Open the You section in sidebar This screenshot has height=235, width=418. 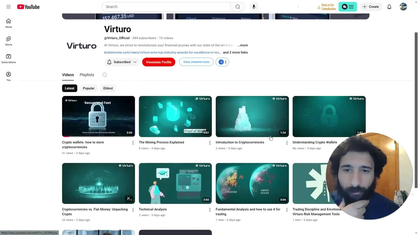point(8,76)
